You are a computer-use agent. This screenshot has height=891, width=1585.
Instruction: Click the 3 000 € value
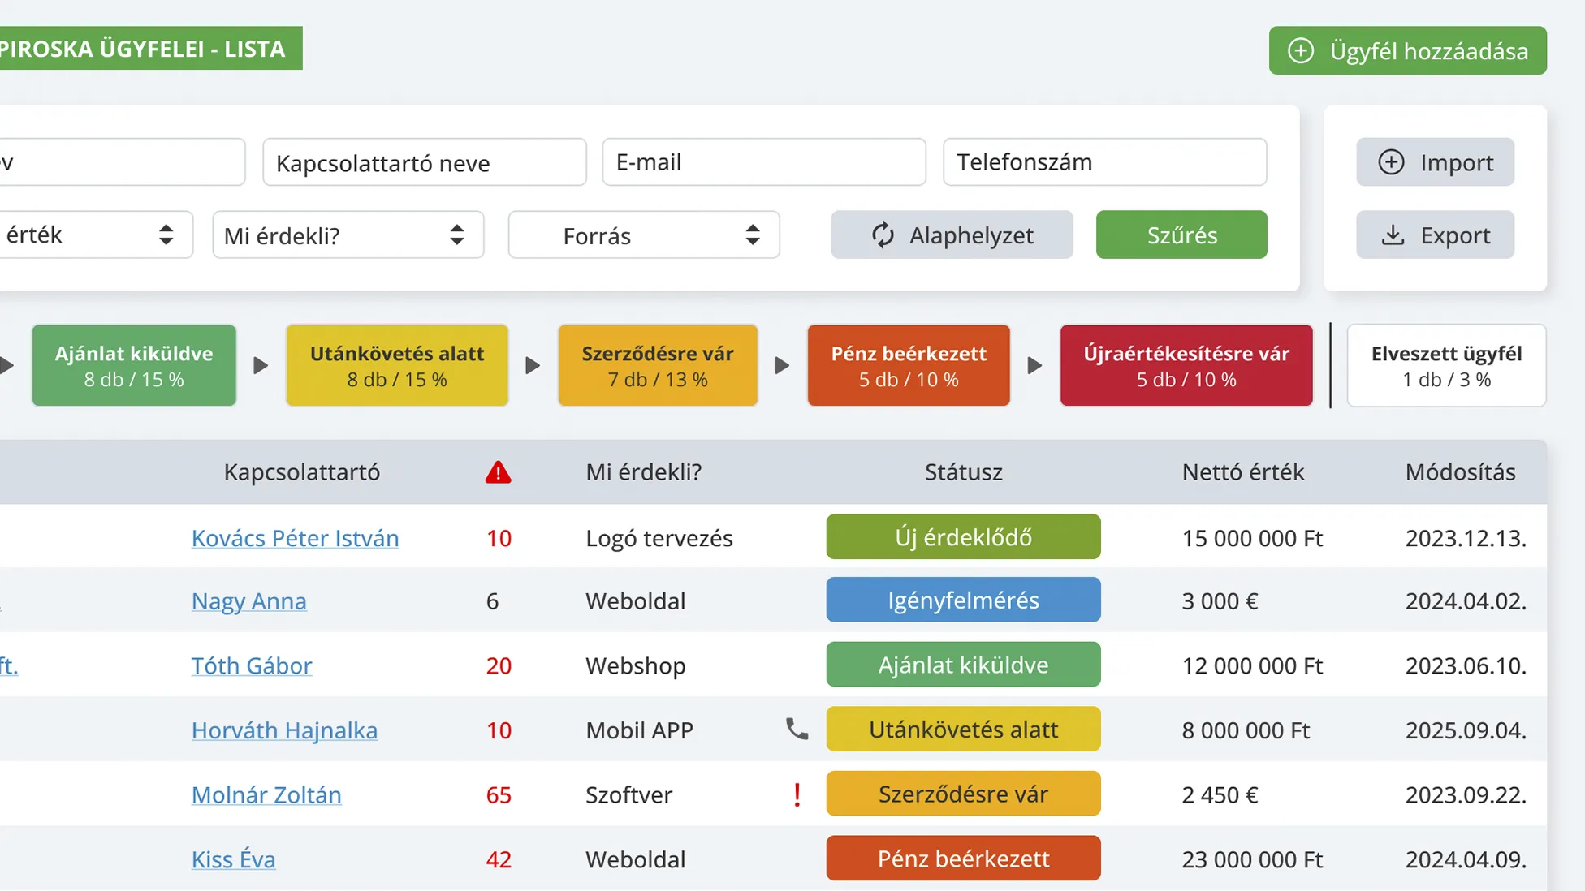click(x=1220, y=601)
